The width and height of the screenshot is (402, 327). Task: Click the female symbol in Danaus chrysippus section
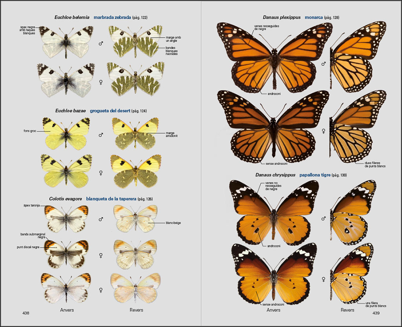click(323, 279)
